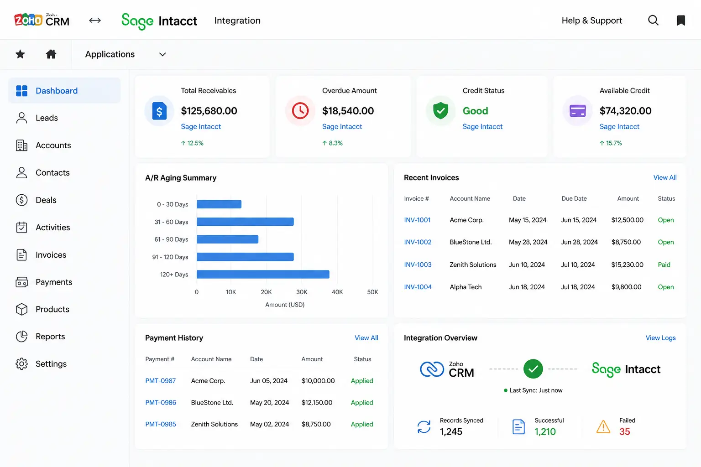The width and height of the screenshot is (701, 467).
Task: Open payment PMT-0987
Action: pos(160,381)
